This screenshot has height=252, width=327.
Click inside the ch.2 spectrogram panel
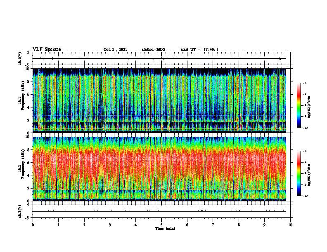pyautogui.click(x=159, y=169)
